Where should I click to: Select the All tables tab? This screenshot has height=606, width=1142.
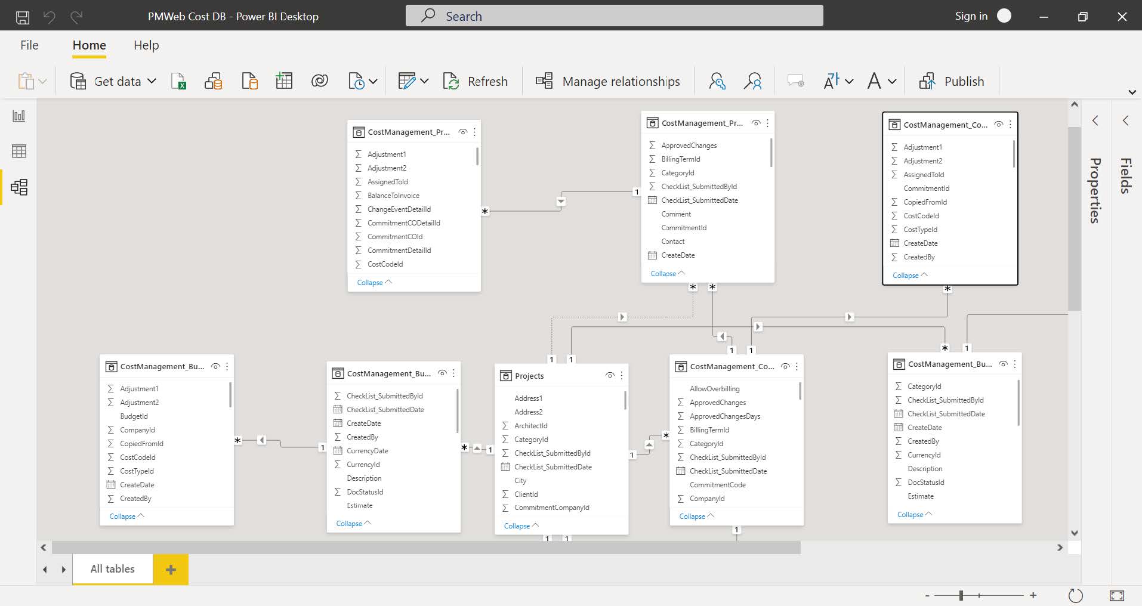(x=113, y=569)
